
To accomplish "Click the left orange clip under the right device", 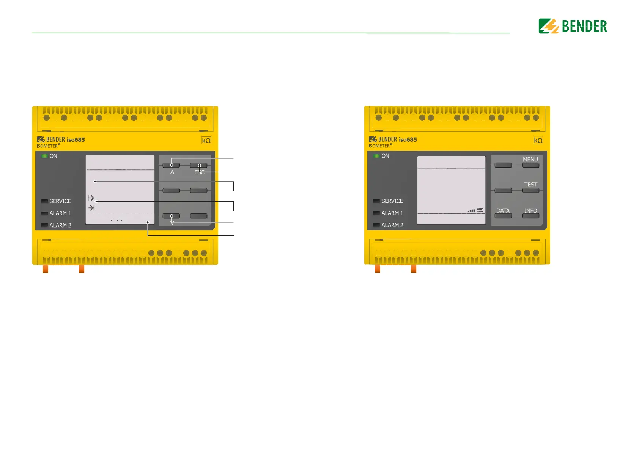I will (378, 269).
